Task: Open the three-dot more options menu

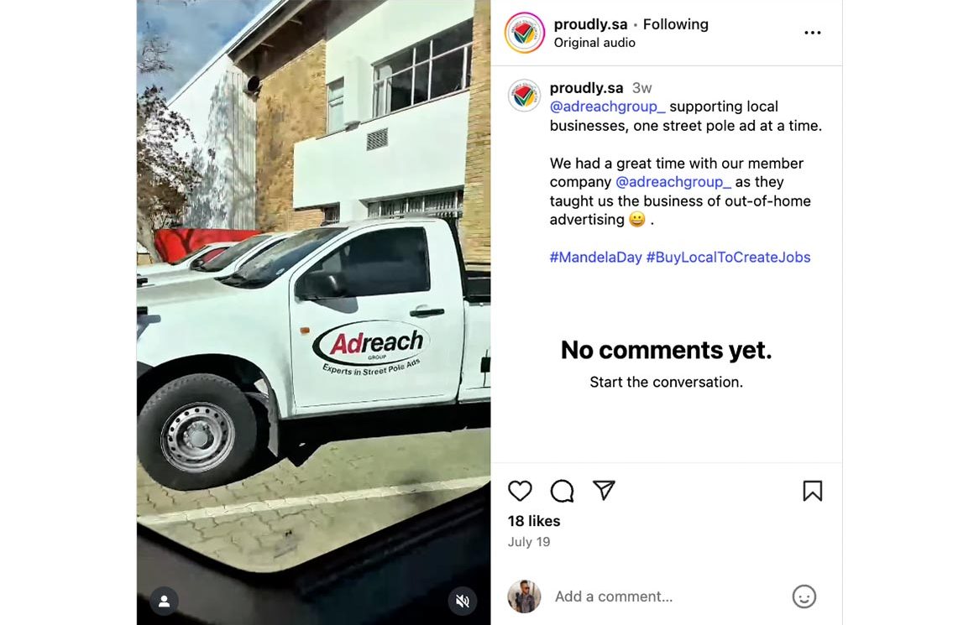Action: pyautogui.click(x=812, y=33)
